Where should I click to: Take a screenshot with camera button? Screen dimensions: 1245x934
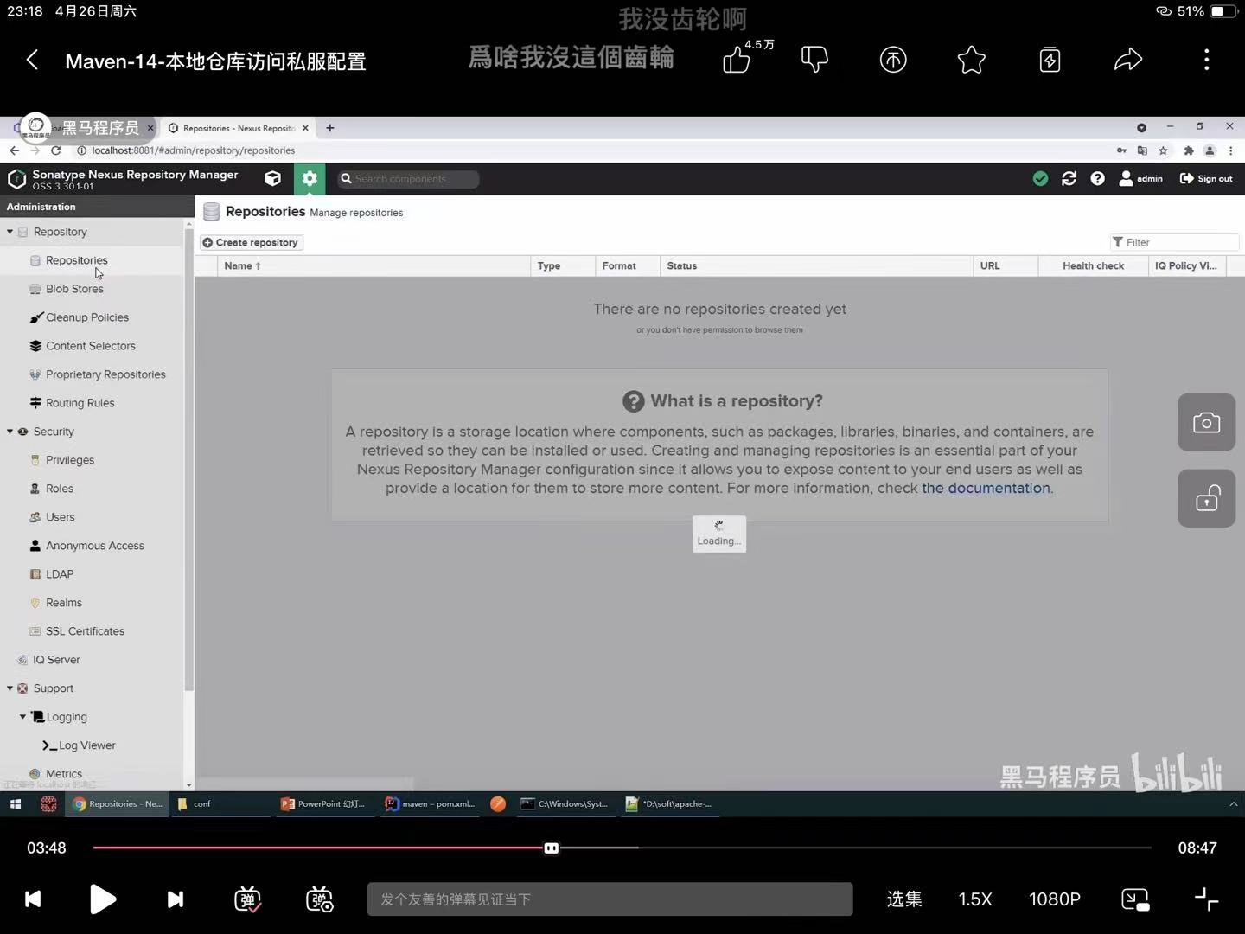click(x=1206, y=422)
